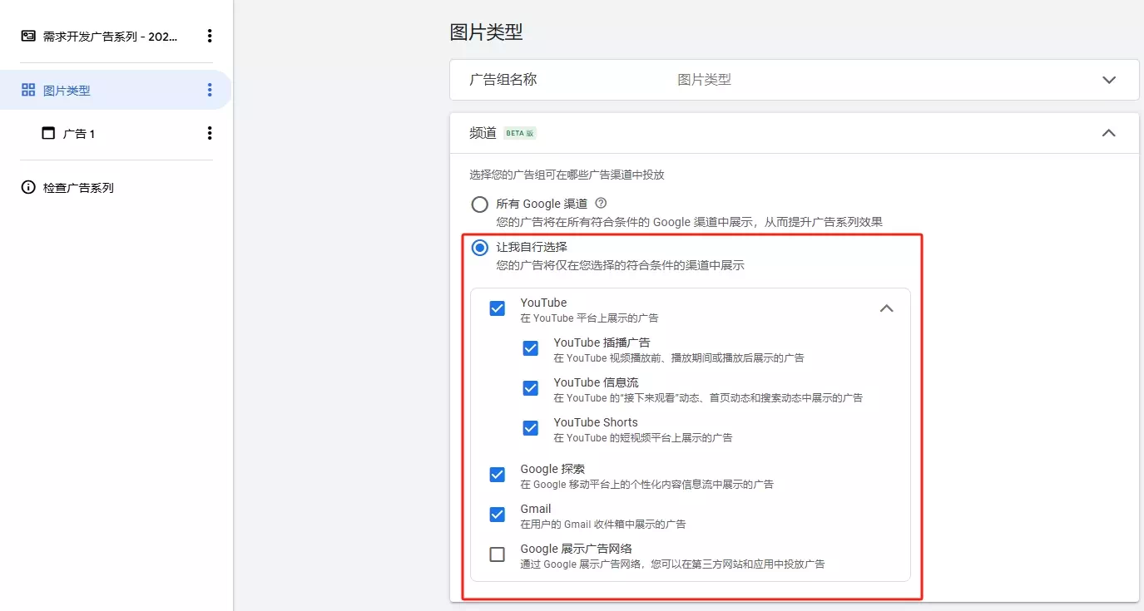The height and width of the screenshot is (611, 1144).
Task: Click the campaign icon beside 需求开发广告系列
Action: point(28,36)
